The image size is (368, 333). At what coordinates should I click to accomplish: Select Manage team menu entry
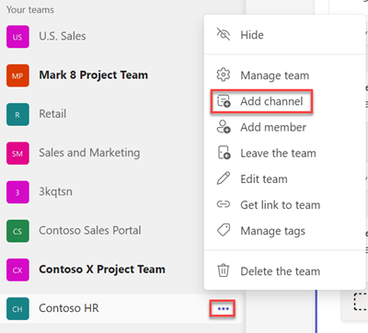coord(285,75)
